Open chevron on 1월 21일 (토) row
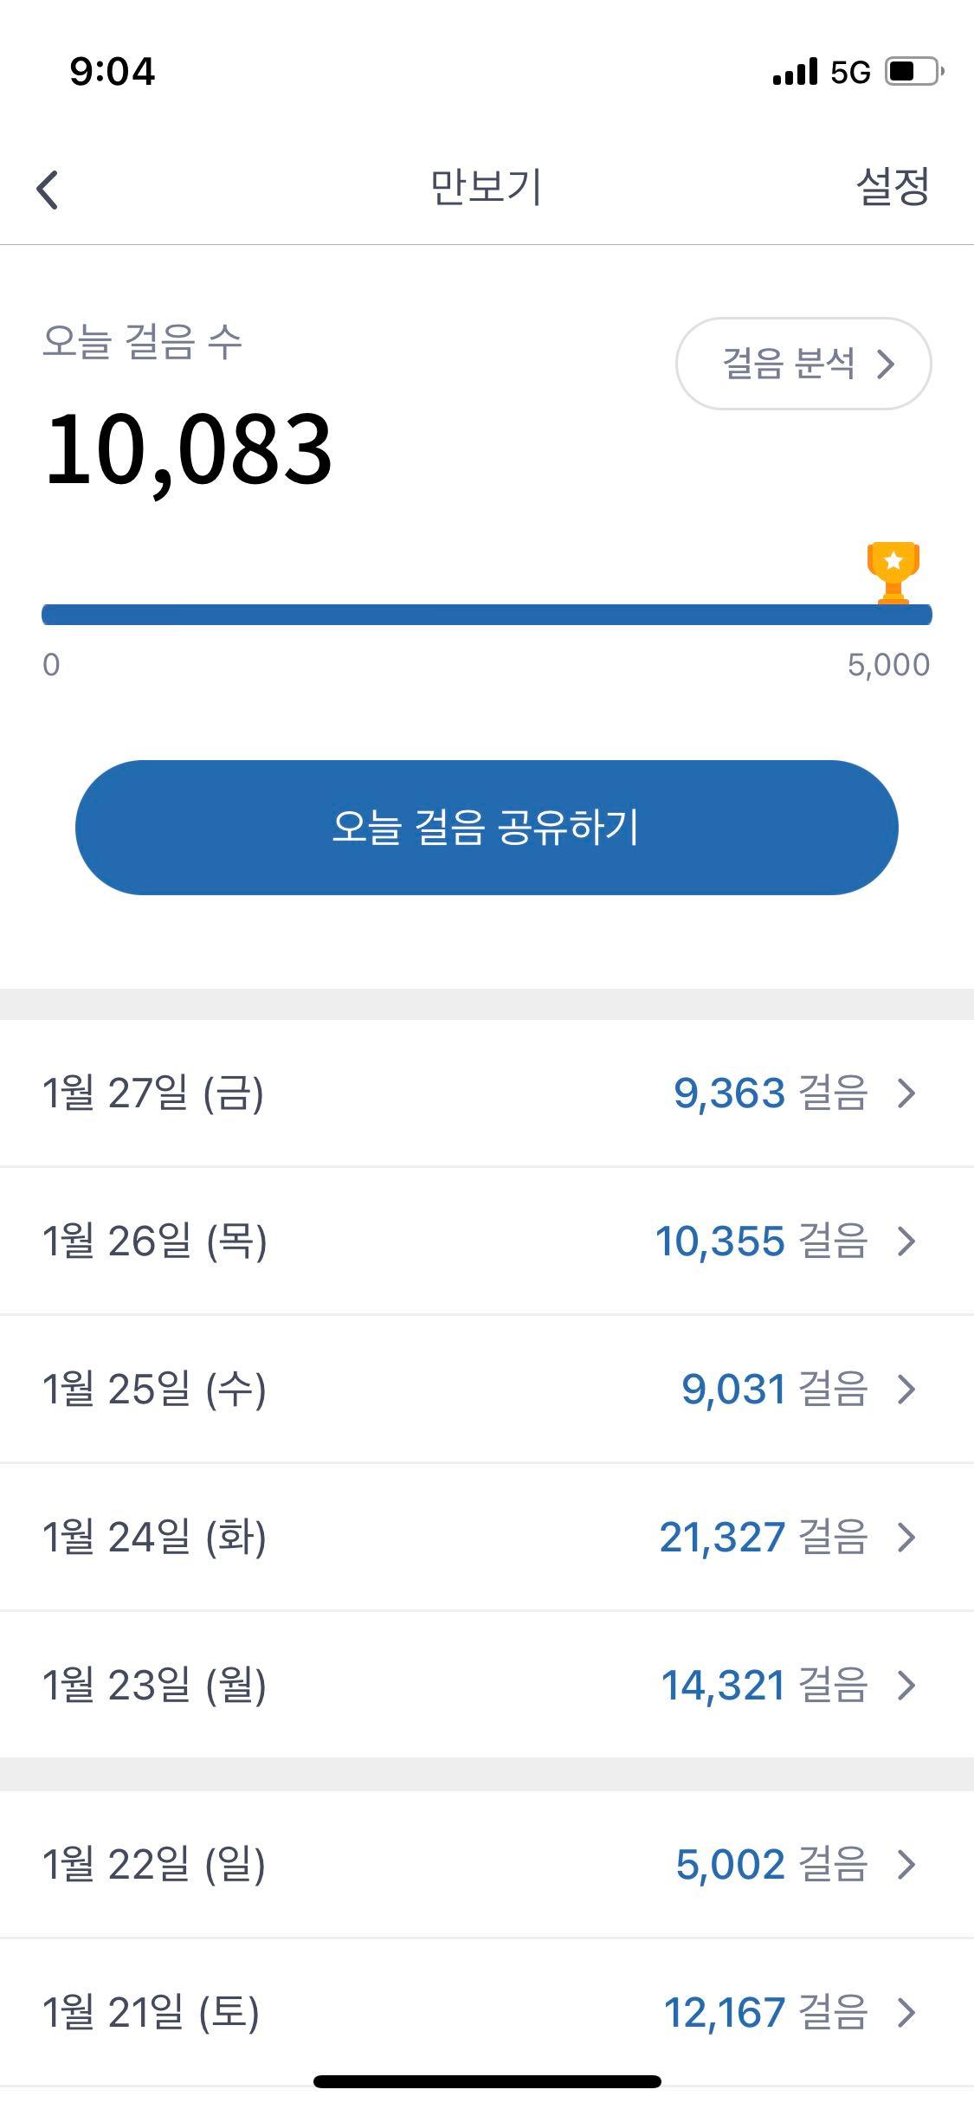The image size is (974, 2109). [x=906, y=2013]
